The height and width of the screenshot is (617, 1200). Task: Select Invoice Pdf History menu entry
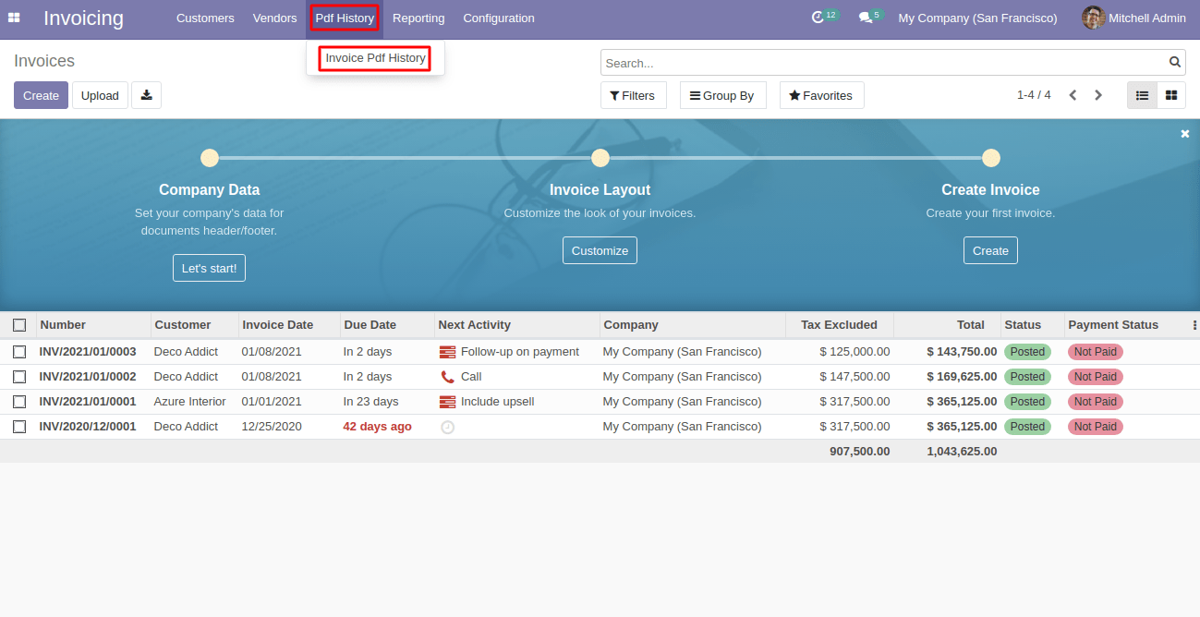[x=374, y=57]
